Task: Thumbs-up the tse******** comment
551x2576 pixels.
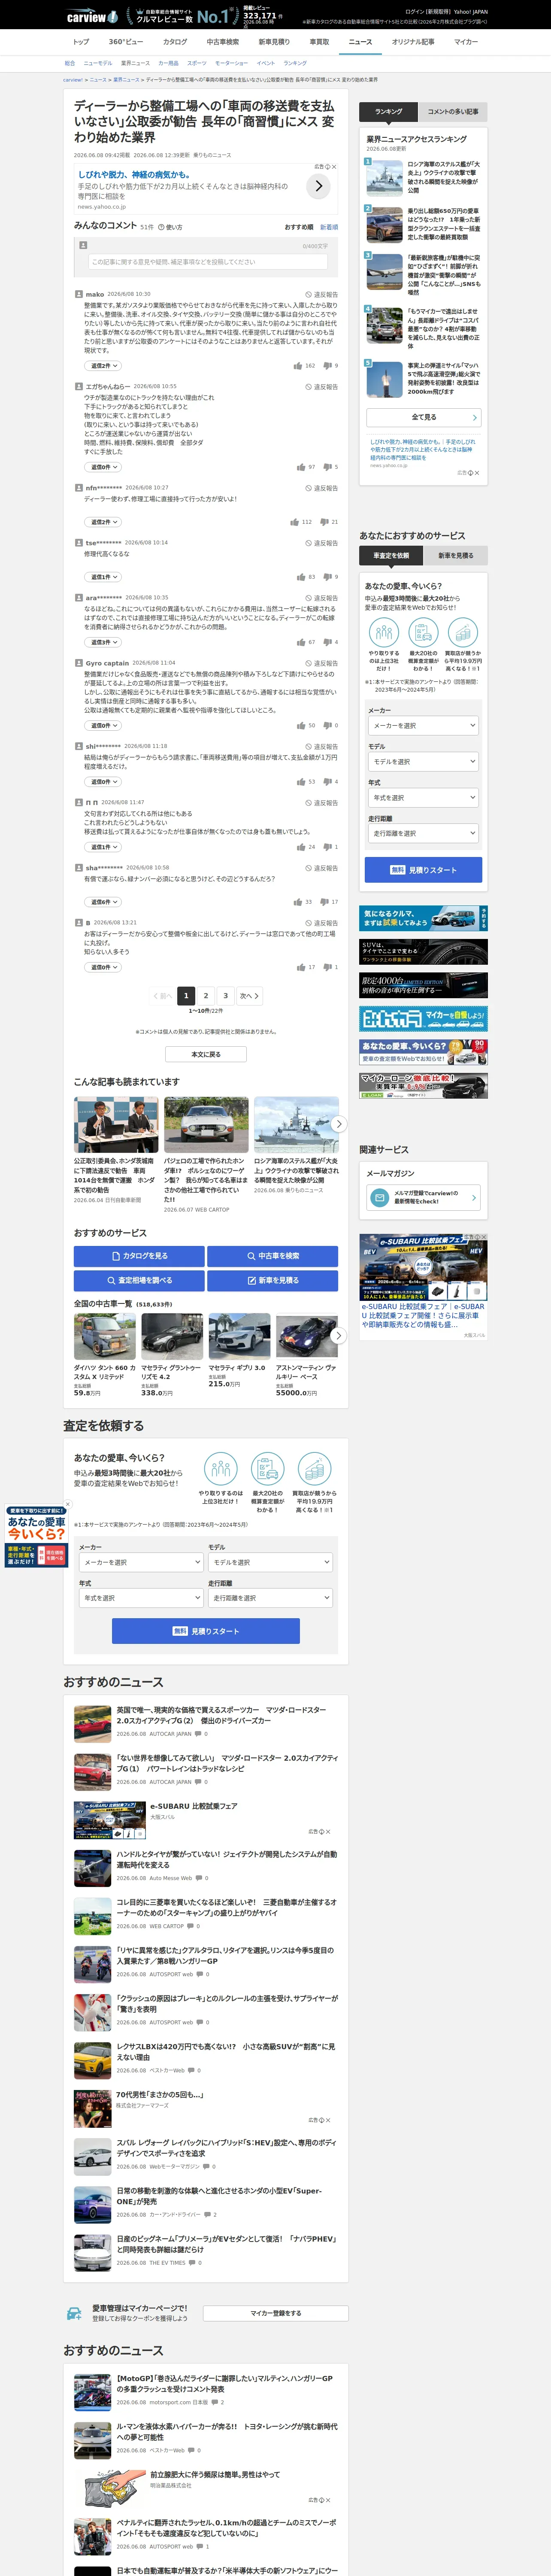Action: (301, 577)
